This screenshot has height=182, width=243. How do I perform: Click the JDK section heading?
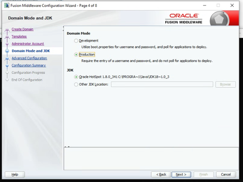click(x=70, y=70)
